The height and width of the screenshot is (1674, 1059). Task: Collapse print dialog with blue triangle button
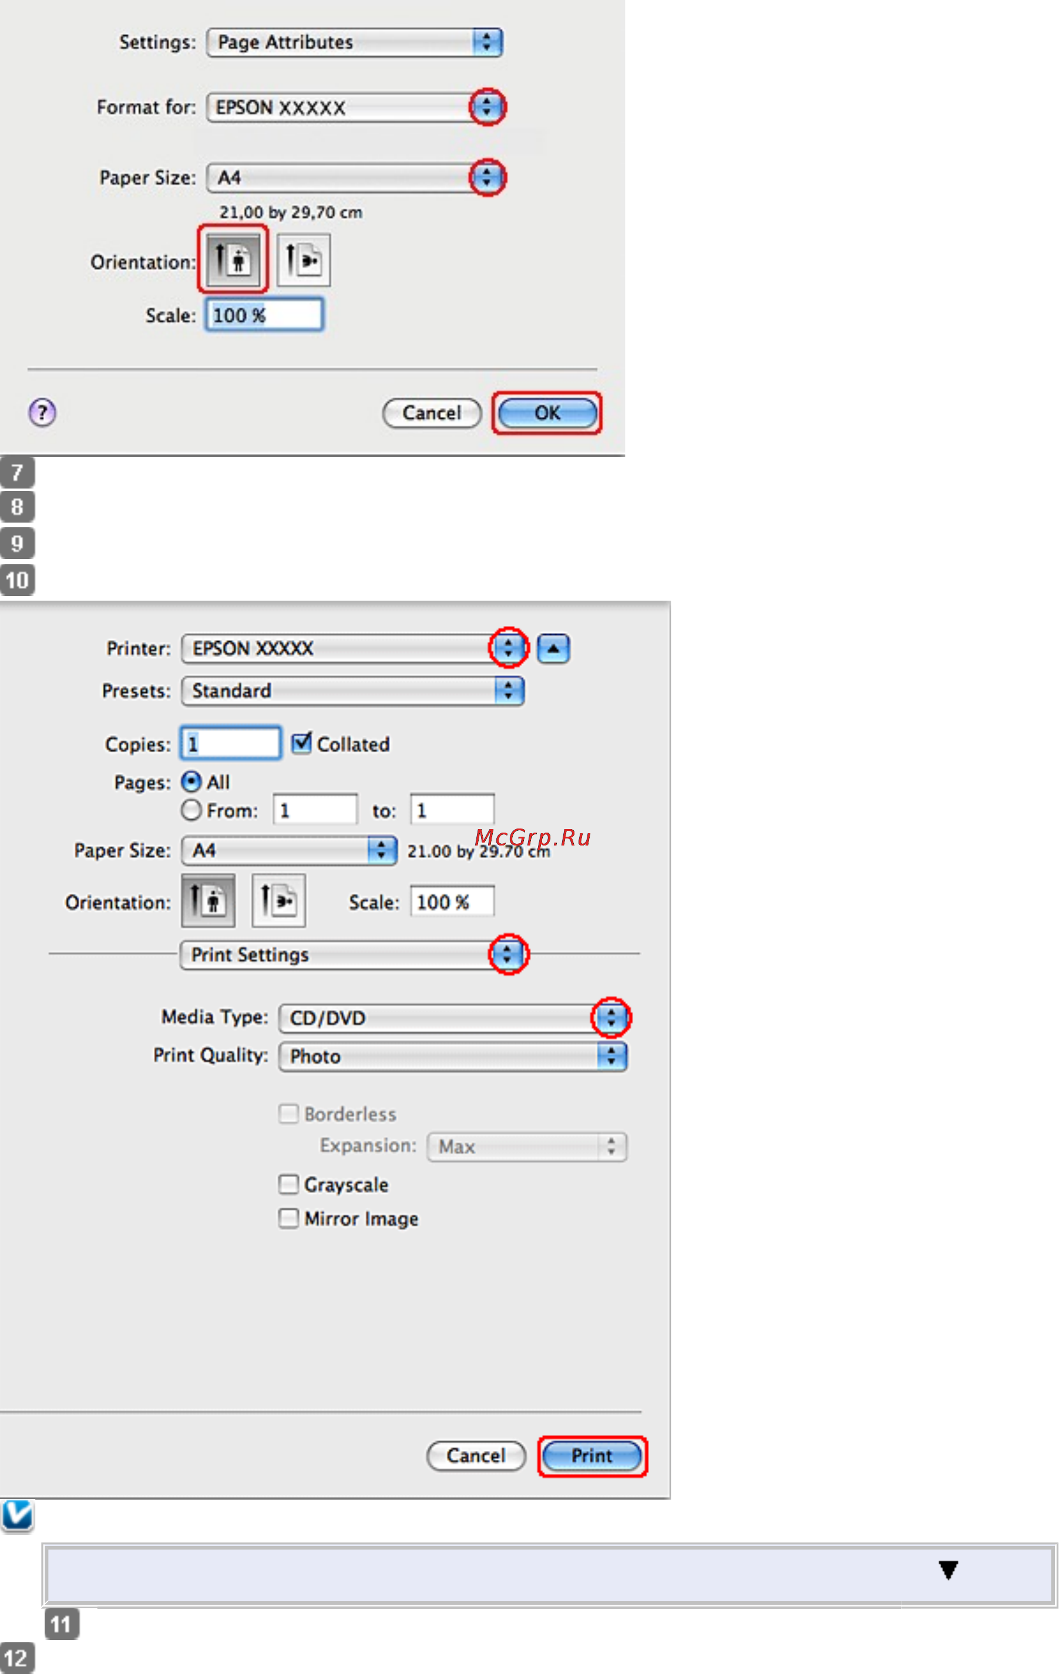(553, 648)
